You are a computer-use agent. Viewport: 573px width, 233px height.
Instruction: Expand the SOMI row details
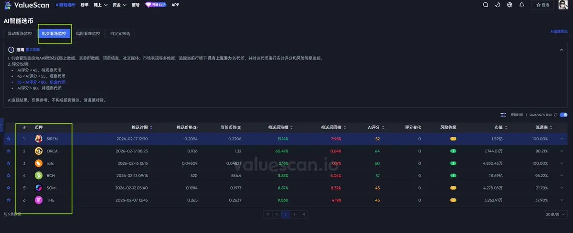(x=562, y=188)
